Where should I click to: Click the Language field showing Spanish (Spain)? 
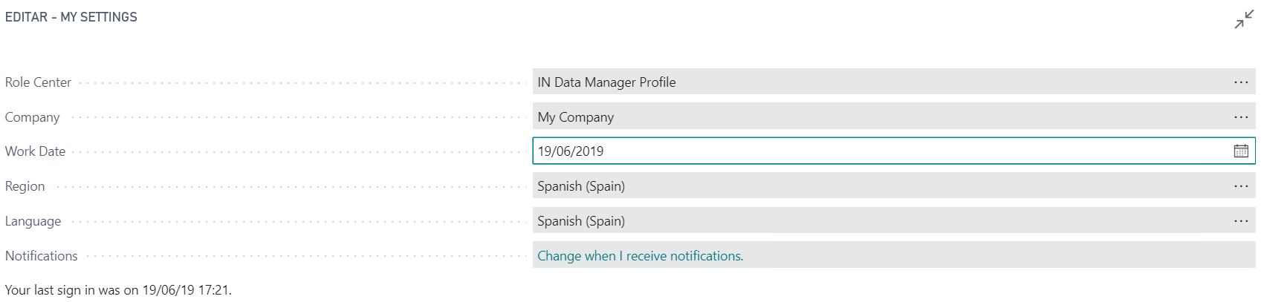(881, 221)
